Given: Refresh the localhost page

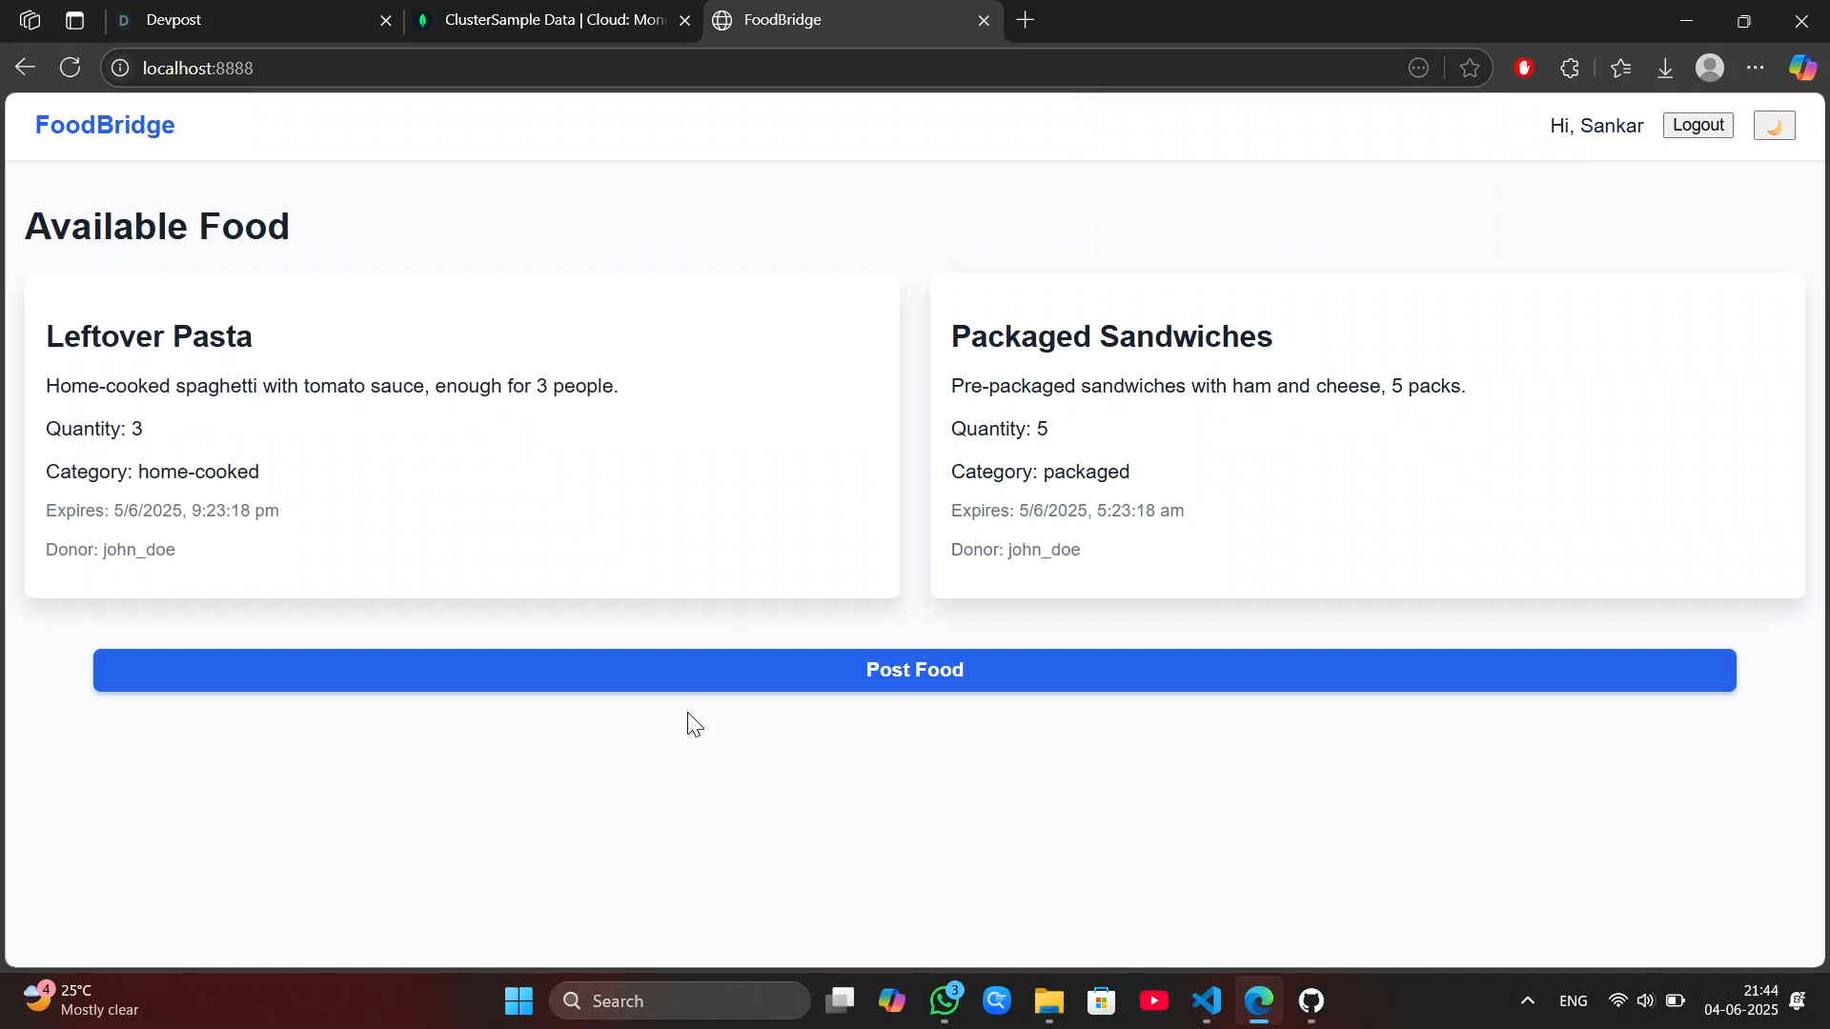Looking at the screenshot, I should point(70,68).
